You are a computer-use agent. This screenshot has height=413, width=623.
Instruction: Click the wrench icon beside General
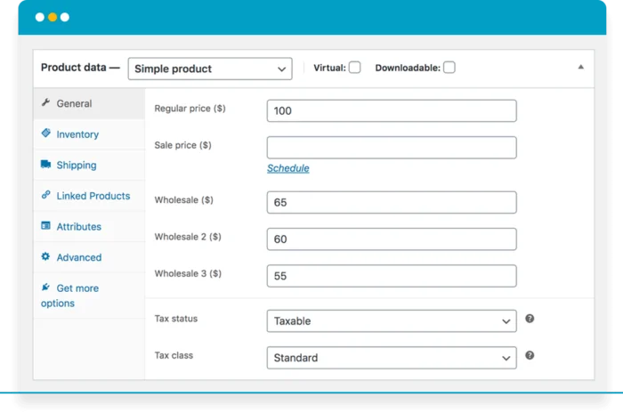point(45,103)
